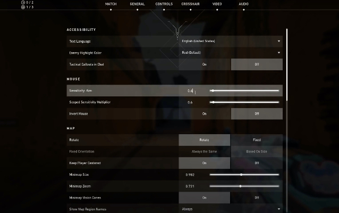Click the Minimap Size slider
This screenshot has width=339, height=213.
click(x=244, y=175)
